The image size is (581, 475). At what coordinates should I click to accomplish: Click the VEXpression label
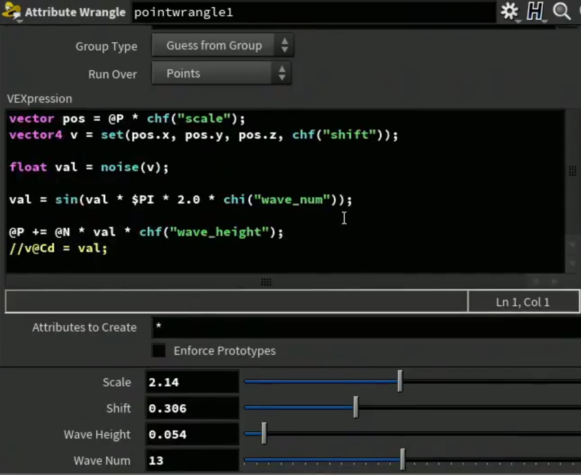coord(40,99)
